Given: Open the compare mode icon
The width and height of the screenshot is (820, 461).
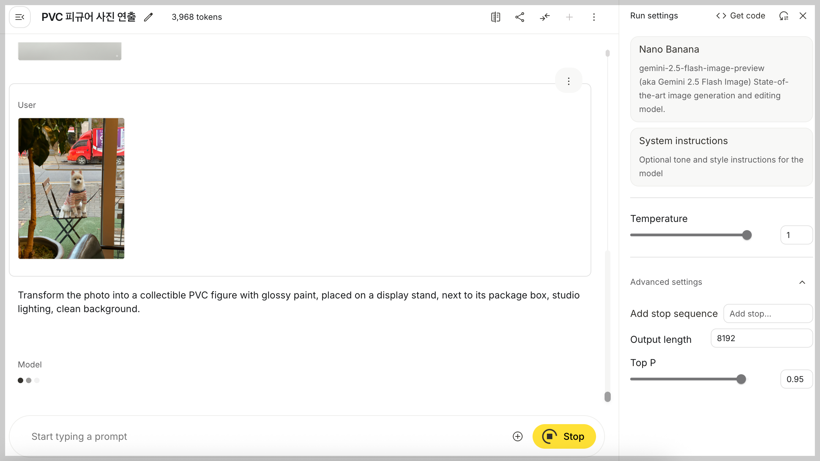Looking at the screenshot, I should point(496,17).
